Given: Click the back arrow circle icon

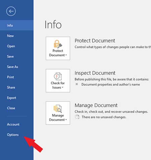Looking at the screenshot, I should (11, 11).
